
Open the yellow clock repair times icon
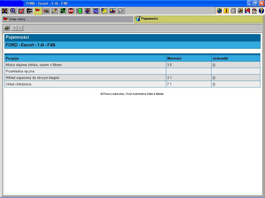(x=104, y=11)
